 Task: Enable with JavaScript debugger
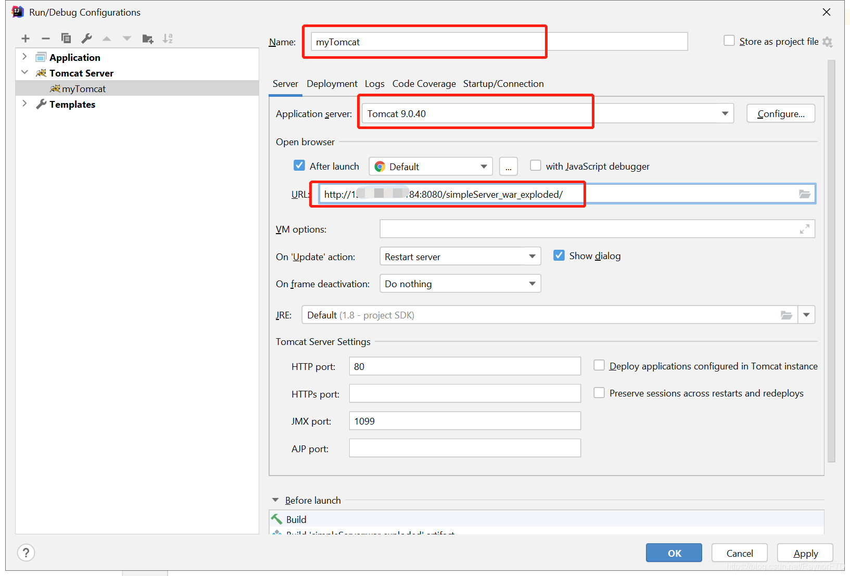(535, 165)
